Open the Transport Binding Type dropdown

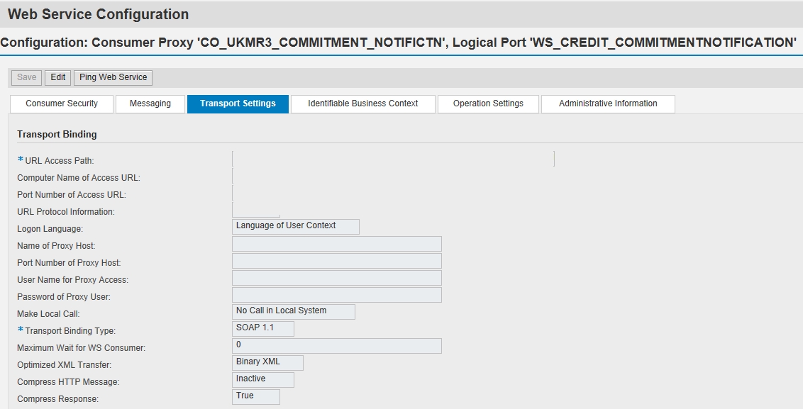pos(263,328)
